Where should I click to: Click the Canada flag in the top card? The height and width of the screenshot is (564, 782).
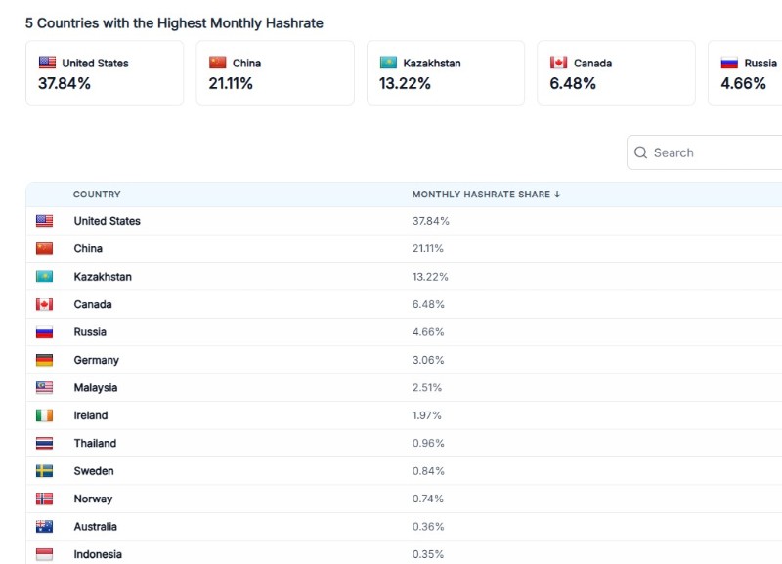coord(558,63)
